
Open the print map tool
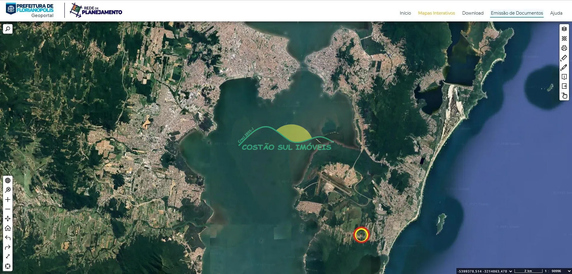[x=564, y=48]
